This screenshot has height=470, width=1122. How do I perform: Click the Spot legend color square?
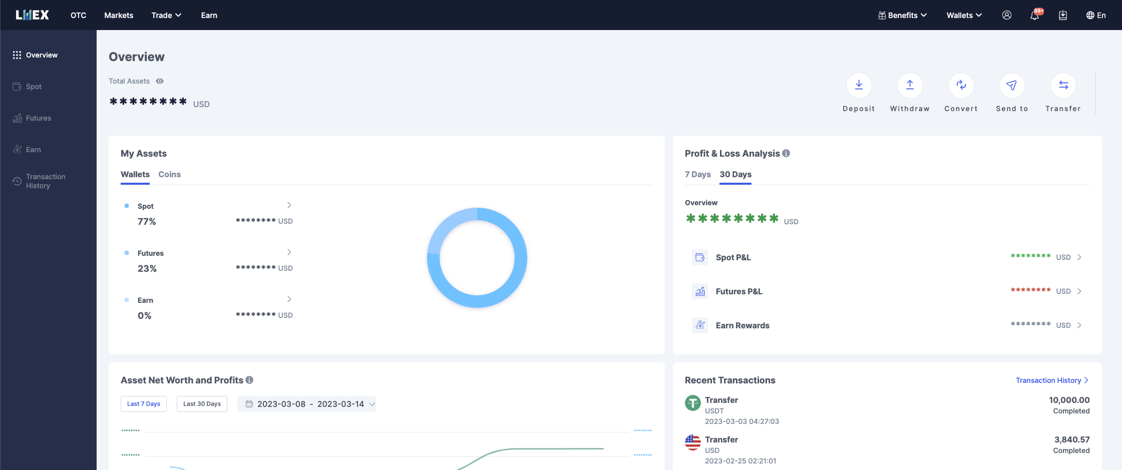pos(127,206)
